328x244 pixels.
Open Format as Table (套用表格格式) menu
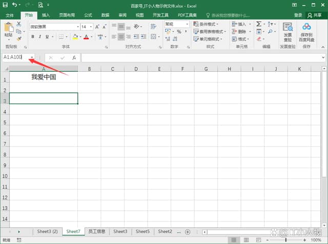(210, 32)
